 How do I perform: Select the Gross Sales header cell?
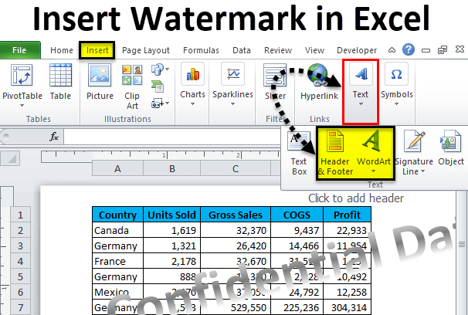coord(236,215)
